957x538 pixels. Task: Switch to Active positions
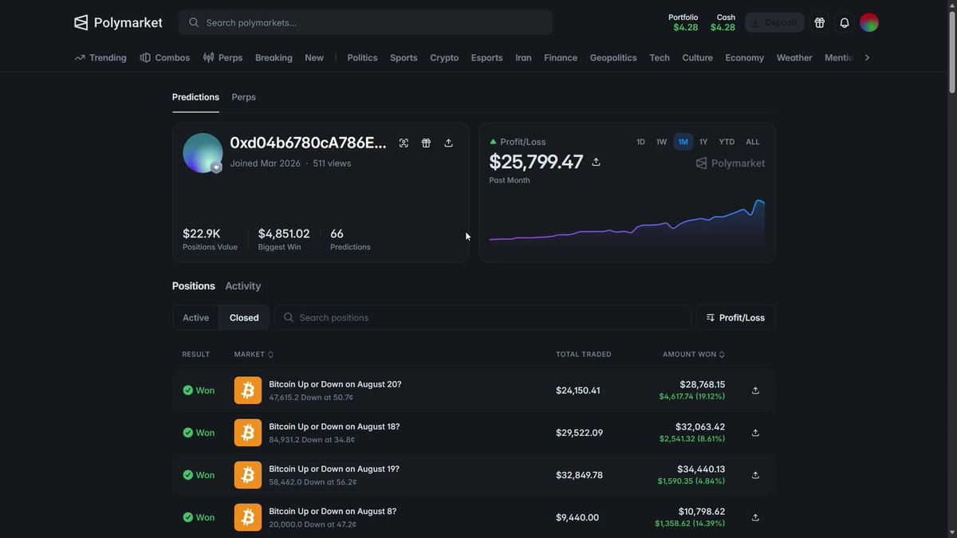(195, 317)
